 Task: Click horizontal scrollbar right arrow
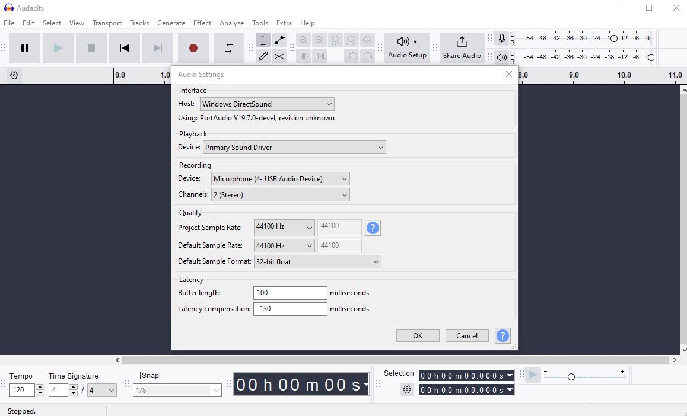coord(675,360)
